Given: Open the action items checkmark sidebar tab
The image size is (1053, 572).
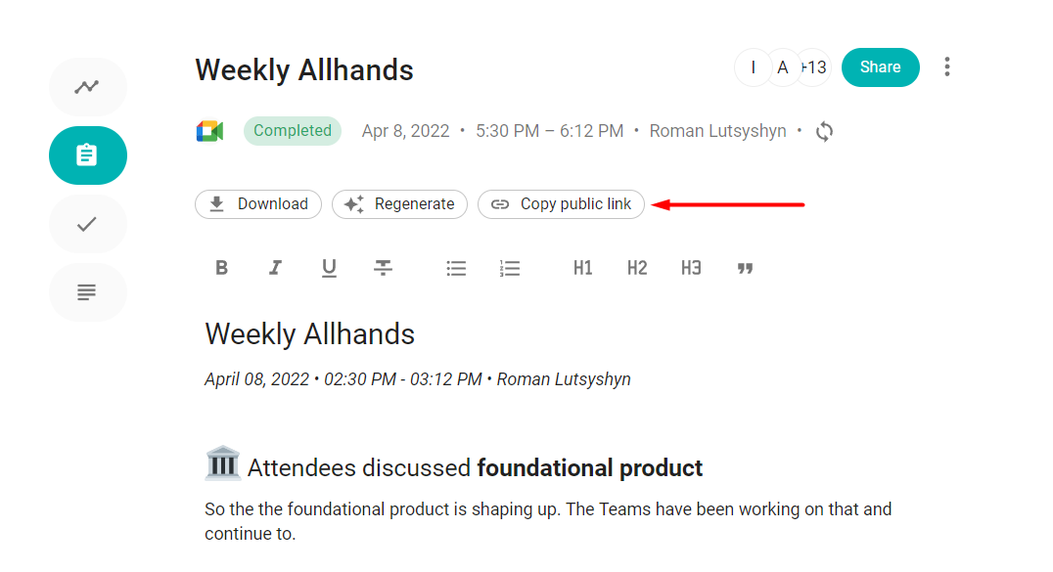Looking at the screenshot, I should 87,224.
